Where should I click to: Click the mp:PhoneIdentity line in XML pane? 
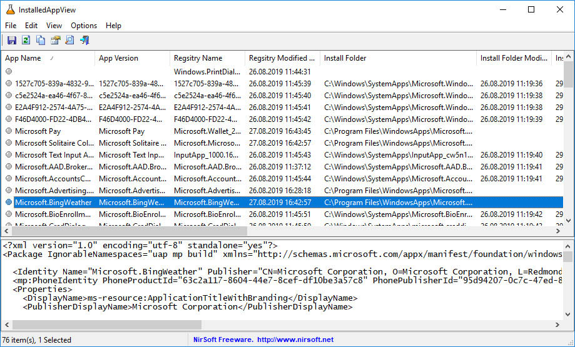coord(288,281)
